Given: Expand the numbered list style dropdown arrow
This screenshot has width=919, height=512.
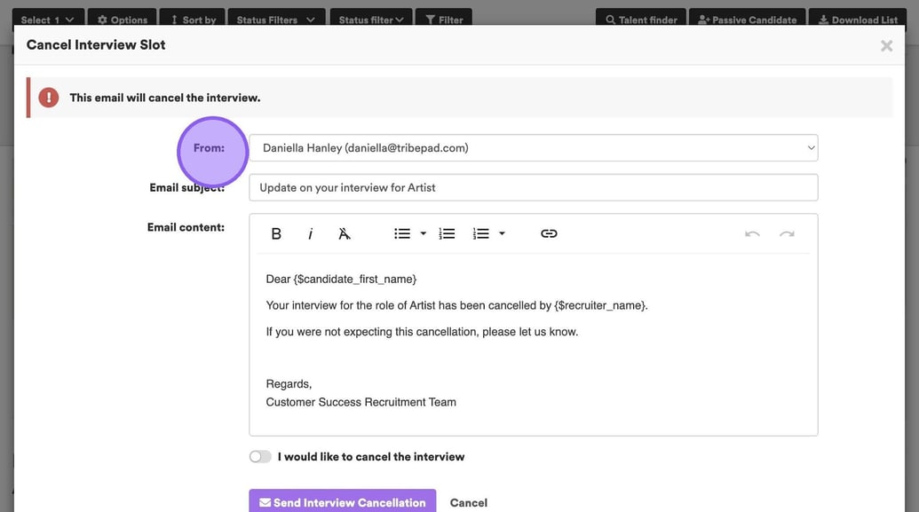Looking at the screenshot, I should (x=503, y=233).
